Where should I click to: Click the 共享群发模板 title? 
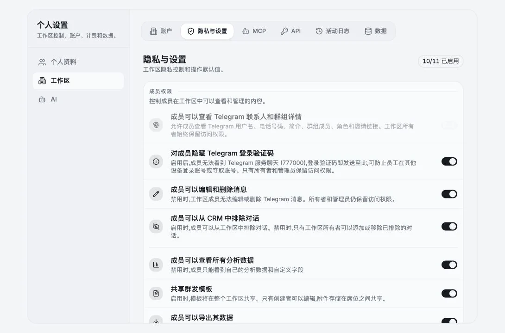[x=191, y=289]
